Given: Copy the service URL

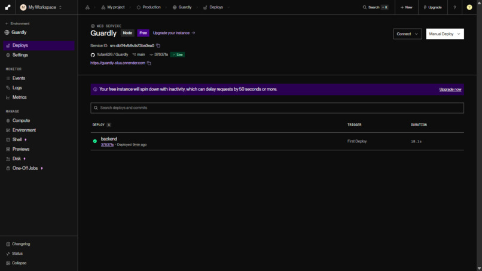Looking at the screenshot, I should (x=149, y=63).
